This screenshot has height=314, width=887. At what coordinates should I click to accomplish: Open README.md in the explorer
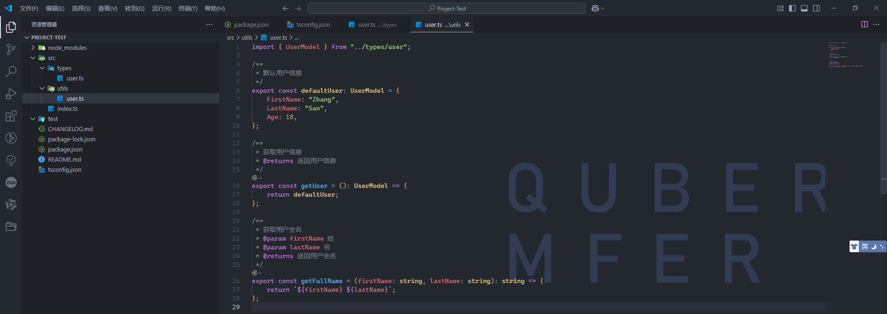coord(64,159)
